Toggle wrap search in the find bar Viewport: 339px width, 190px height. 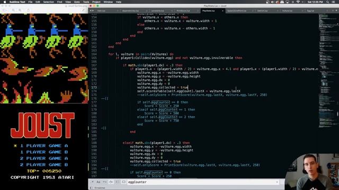coord(111,182)
